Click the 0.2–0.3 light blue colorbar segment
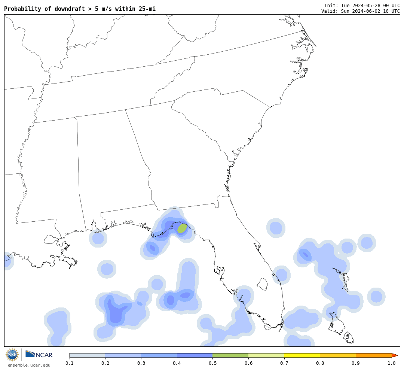The width and height of the screenshot is (404, 370). click(123, 355)
